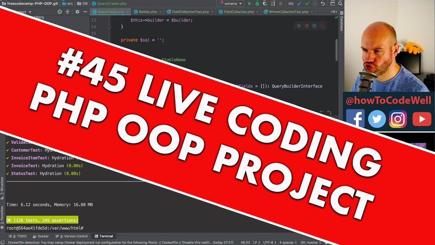Viewport: 435px width, 245px height.
Task: Run the schema configuration with the green play icon
Action: pos(250,4)
